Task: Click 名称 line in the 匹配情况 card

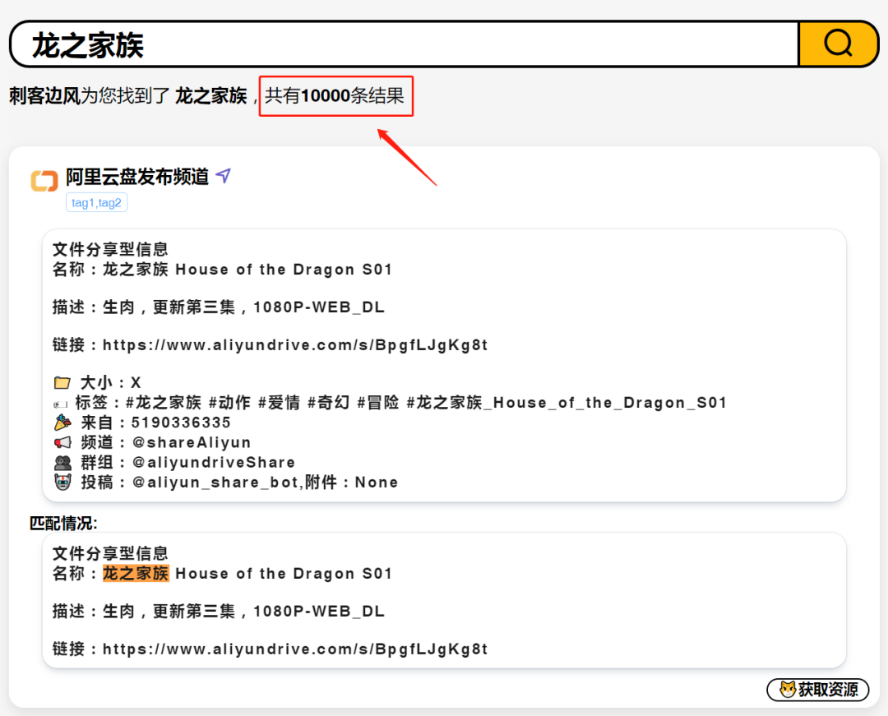Action: 222,573
